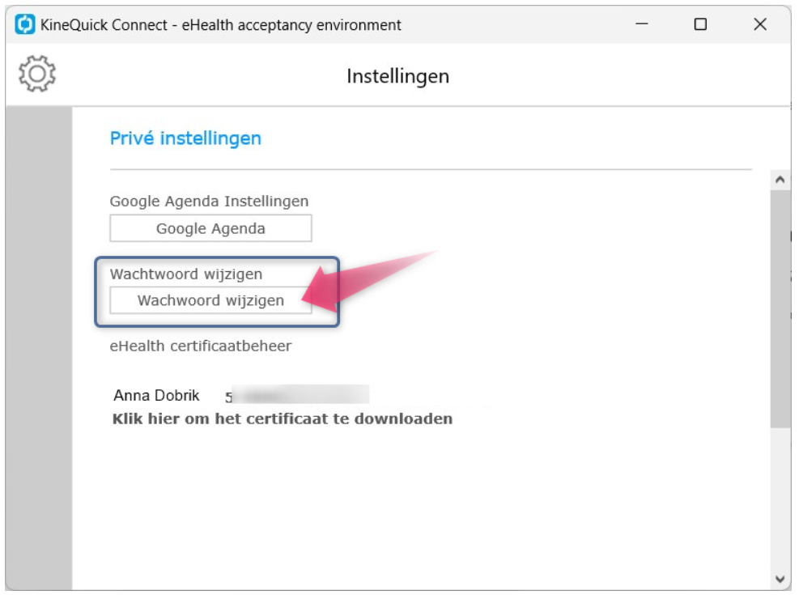Click the Wachwoord wijzigen button
The image size is (799, 595).
(210, 300)
